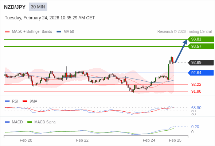The width and height of the screenshot is (215, 146).
Task: Click the 92.64 blue pivot price tag
Action: [x=201, y=73]
